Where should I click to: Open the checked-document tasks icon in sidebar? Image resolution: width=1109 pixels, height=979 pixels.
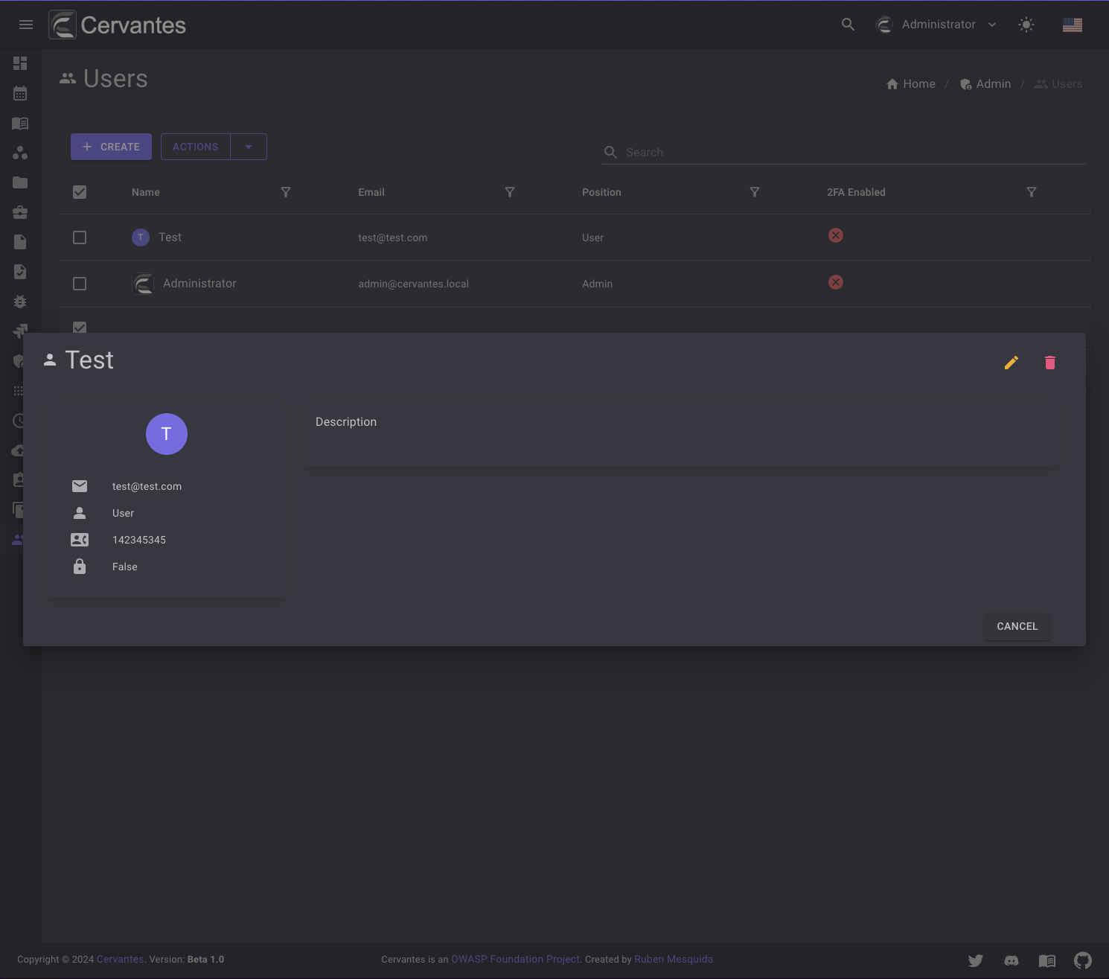click(x=20, y=272)
